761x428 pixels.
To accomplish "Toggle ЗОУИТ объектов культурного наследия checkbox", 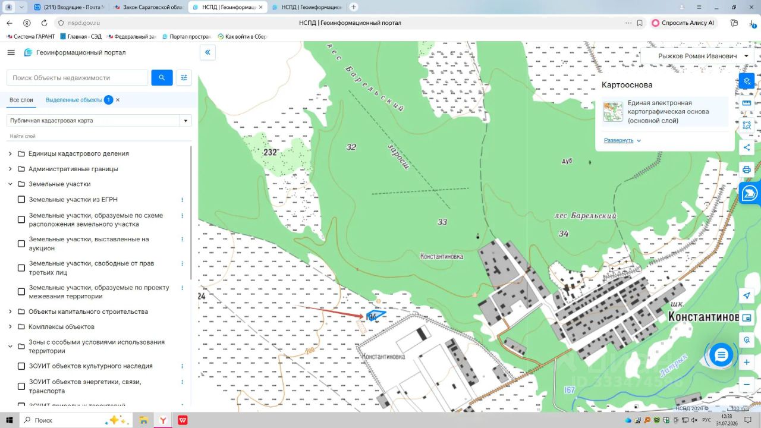I will click(21, 366).
